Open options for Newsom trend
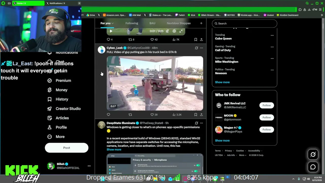The height and width of the screenshot is (183, 325). point(272,70)
